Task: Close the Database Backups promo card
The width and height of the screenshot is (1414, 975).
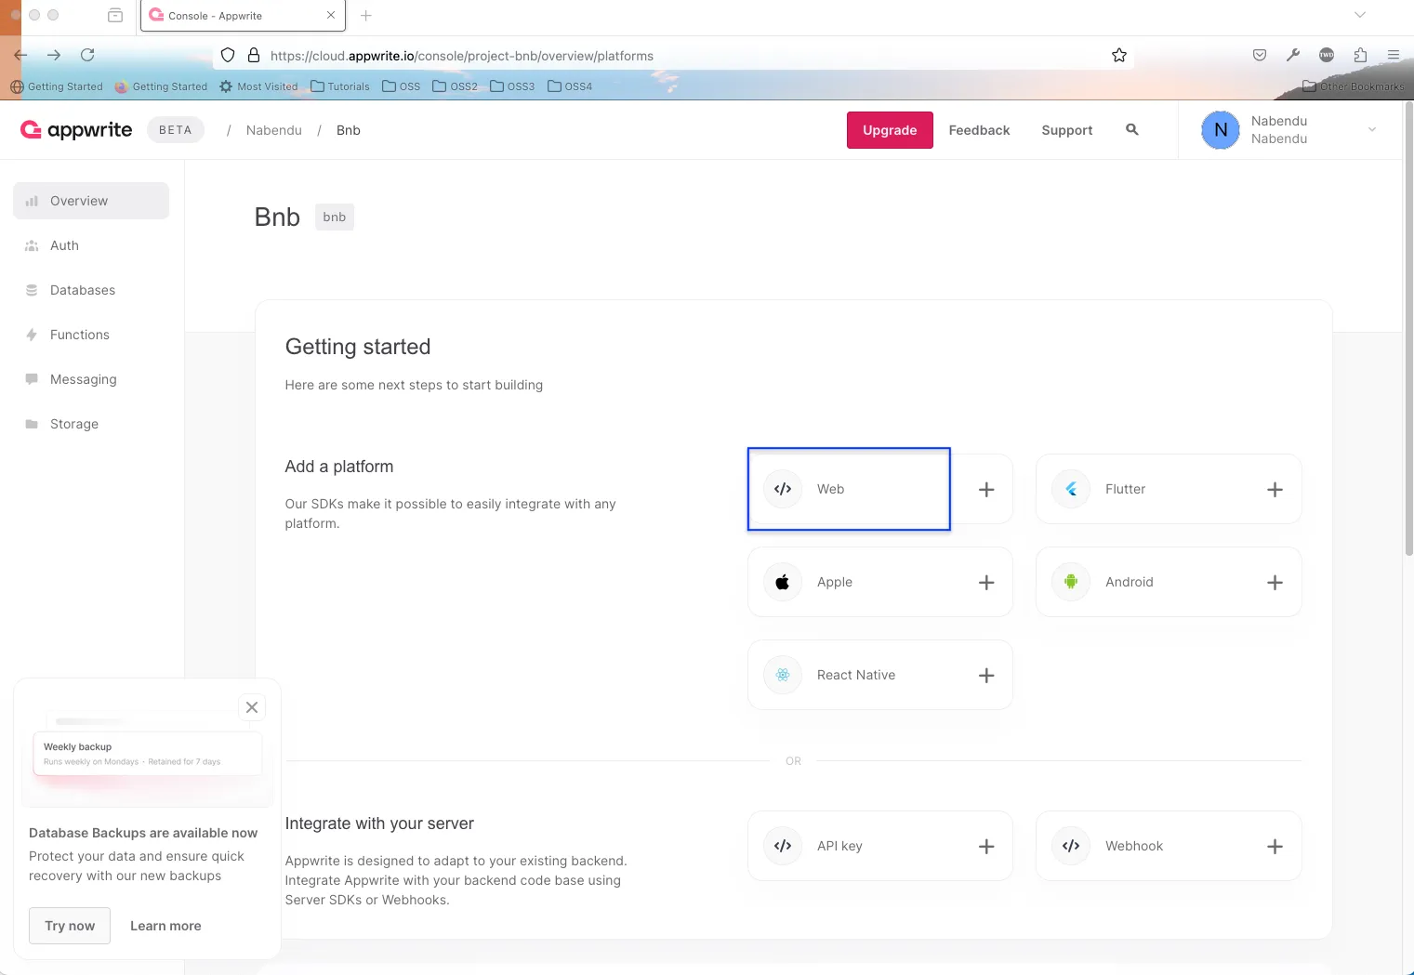Action: [252, 707]
